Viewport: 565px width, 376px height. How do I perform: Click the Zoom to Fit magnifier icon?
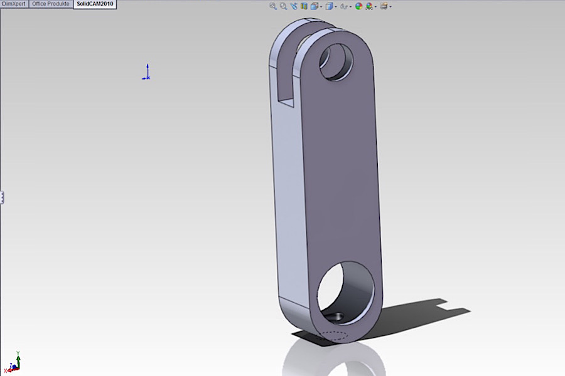[x=273, y=6]
